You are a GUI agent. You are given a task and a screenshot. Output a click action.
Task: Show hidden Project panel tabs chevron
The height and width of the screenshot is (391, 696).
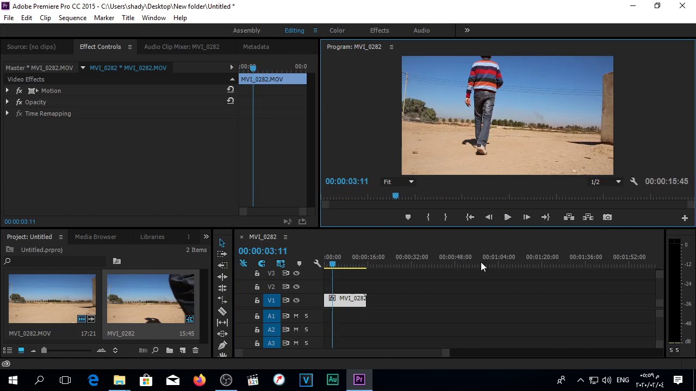pos(206,237)
